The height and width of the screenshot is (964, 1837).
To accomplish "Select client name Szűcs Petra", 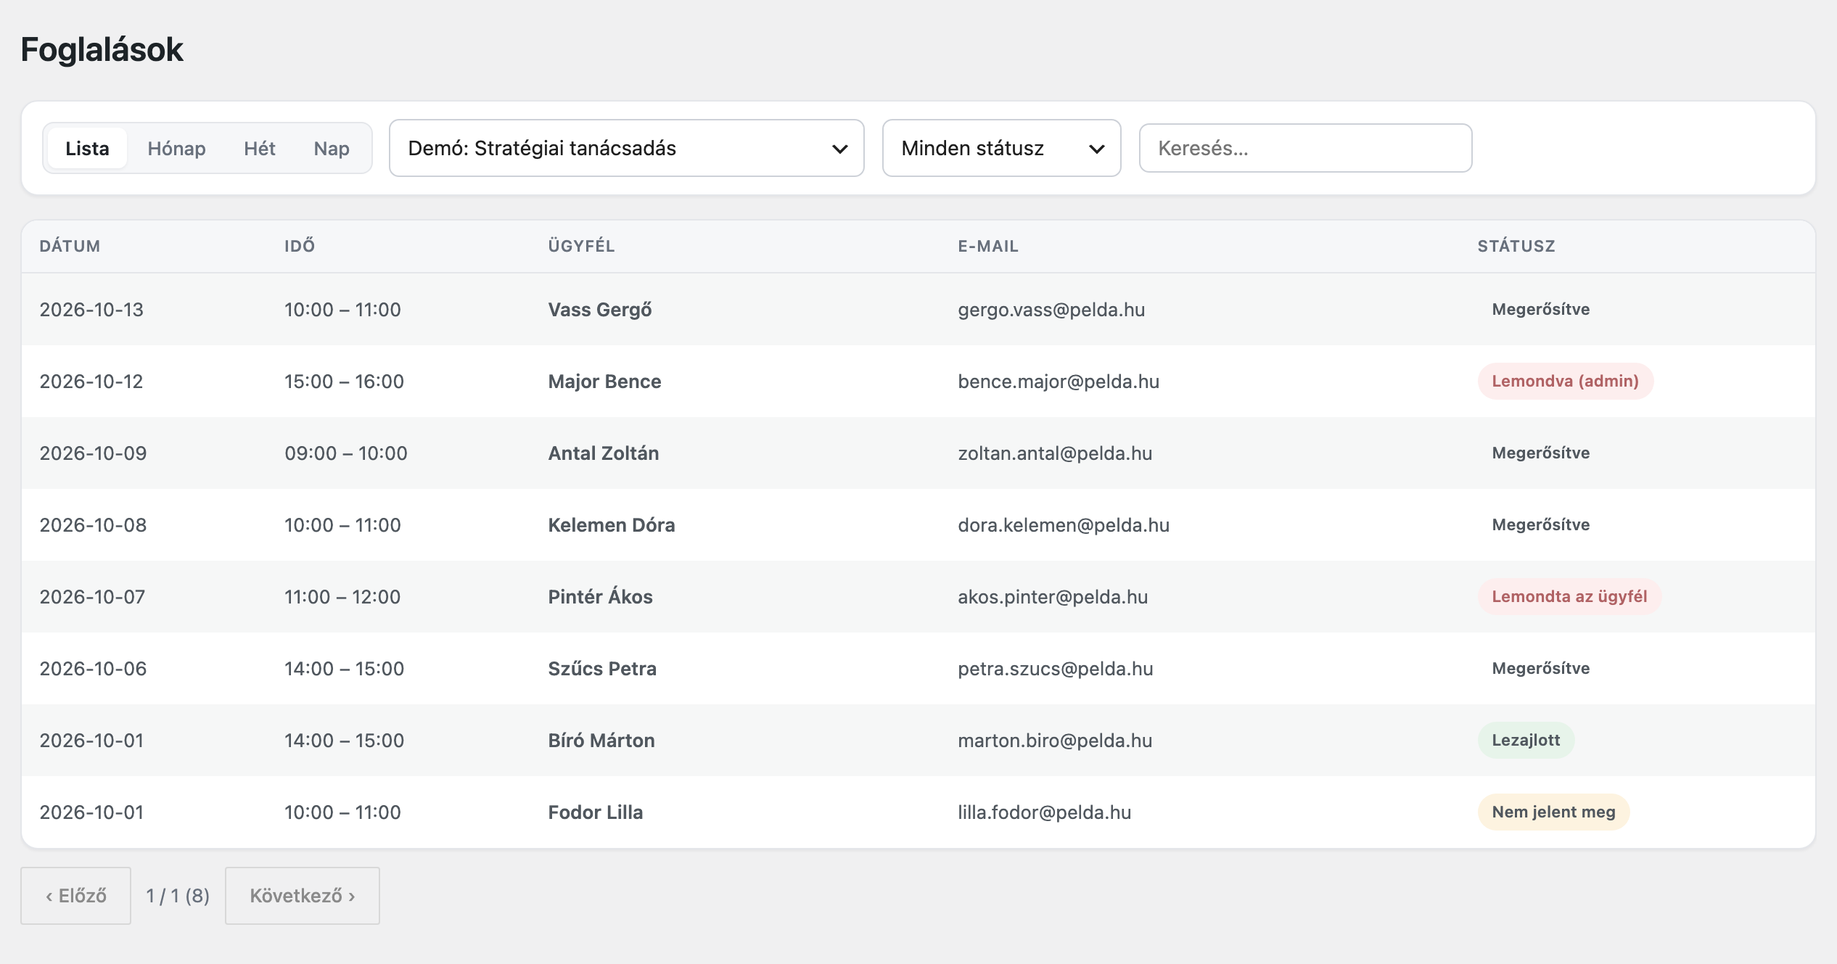I will (602, 669).
